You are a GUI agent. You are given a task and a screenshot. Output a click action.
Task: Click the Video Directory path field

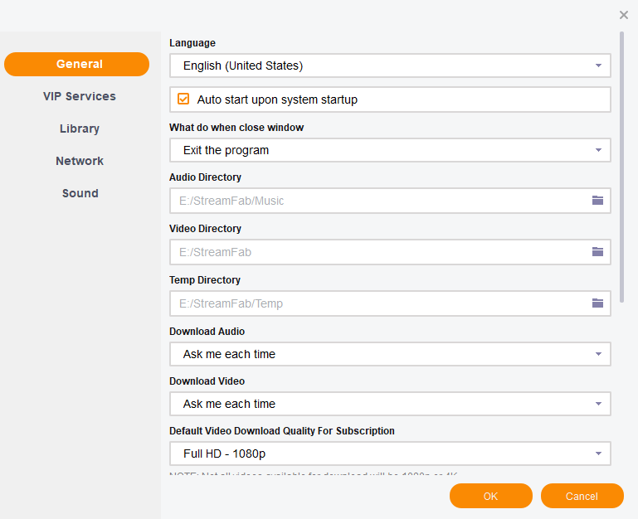pos(377,252)
